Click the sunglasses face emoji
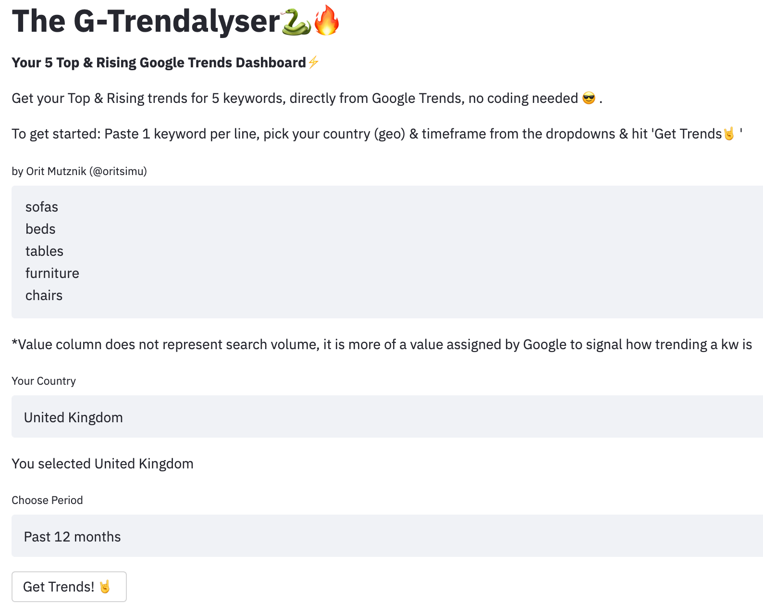Image resolution: width=763 pixels, height=605 pixels. coord(589,99)
